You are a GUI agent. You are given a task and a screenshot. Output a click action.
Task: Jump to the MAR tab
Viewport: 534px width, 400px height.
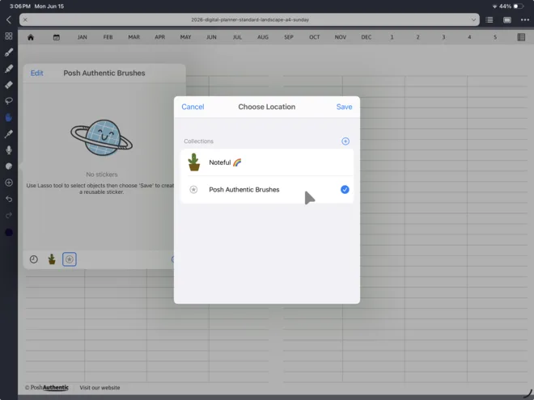133,37
